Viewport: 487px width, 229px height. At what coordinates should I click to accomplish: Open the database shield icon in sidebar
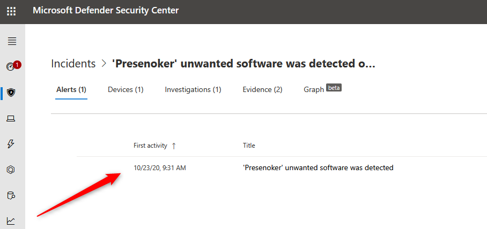point(11,195)
